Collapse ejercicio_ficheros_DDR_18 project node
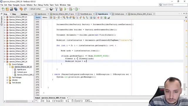188x106 pixels. 5,62
